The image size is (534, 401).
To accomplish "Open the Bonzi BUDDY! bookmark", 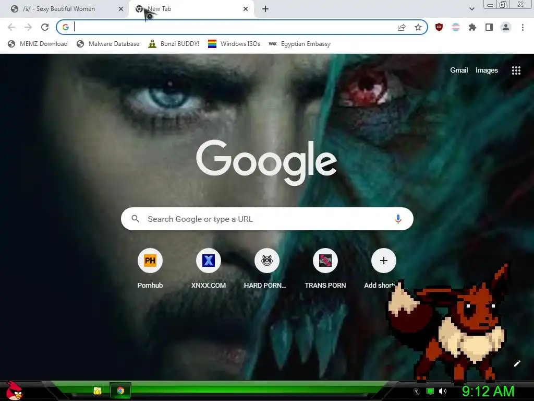I will pos(174,44).
